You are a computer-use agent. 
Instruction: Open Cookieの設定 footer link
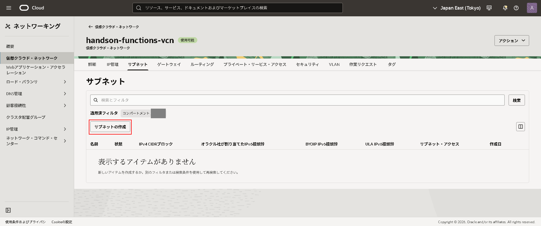[62, 222]
